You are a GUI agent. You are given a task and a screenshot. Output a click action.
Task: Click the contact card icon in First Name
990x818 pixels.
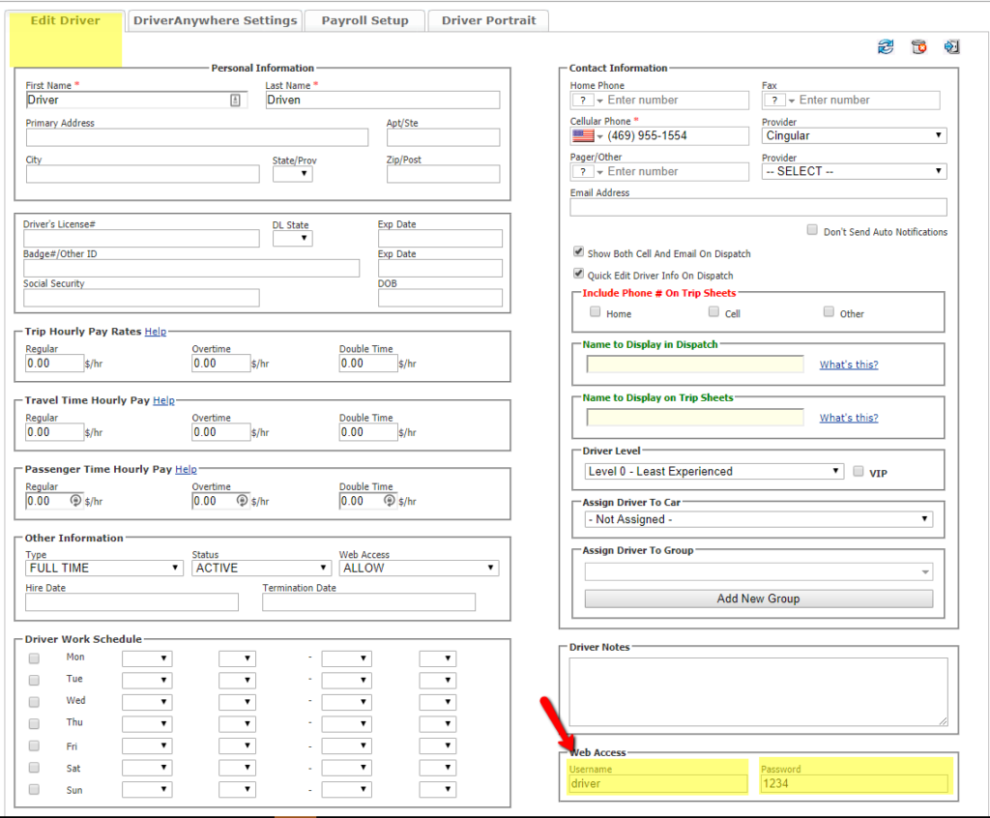(x=235, y=101)
